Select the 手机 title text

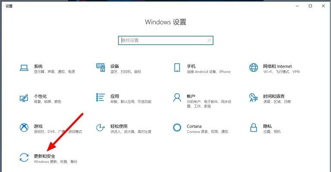pyautogui.click(x=191, y=66)
